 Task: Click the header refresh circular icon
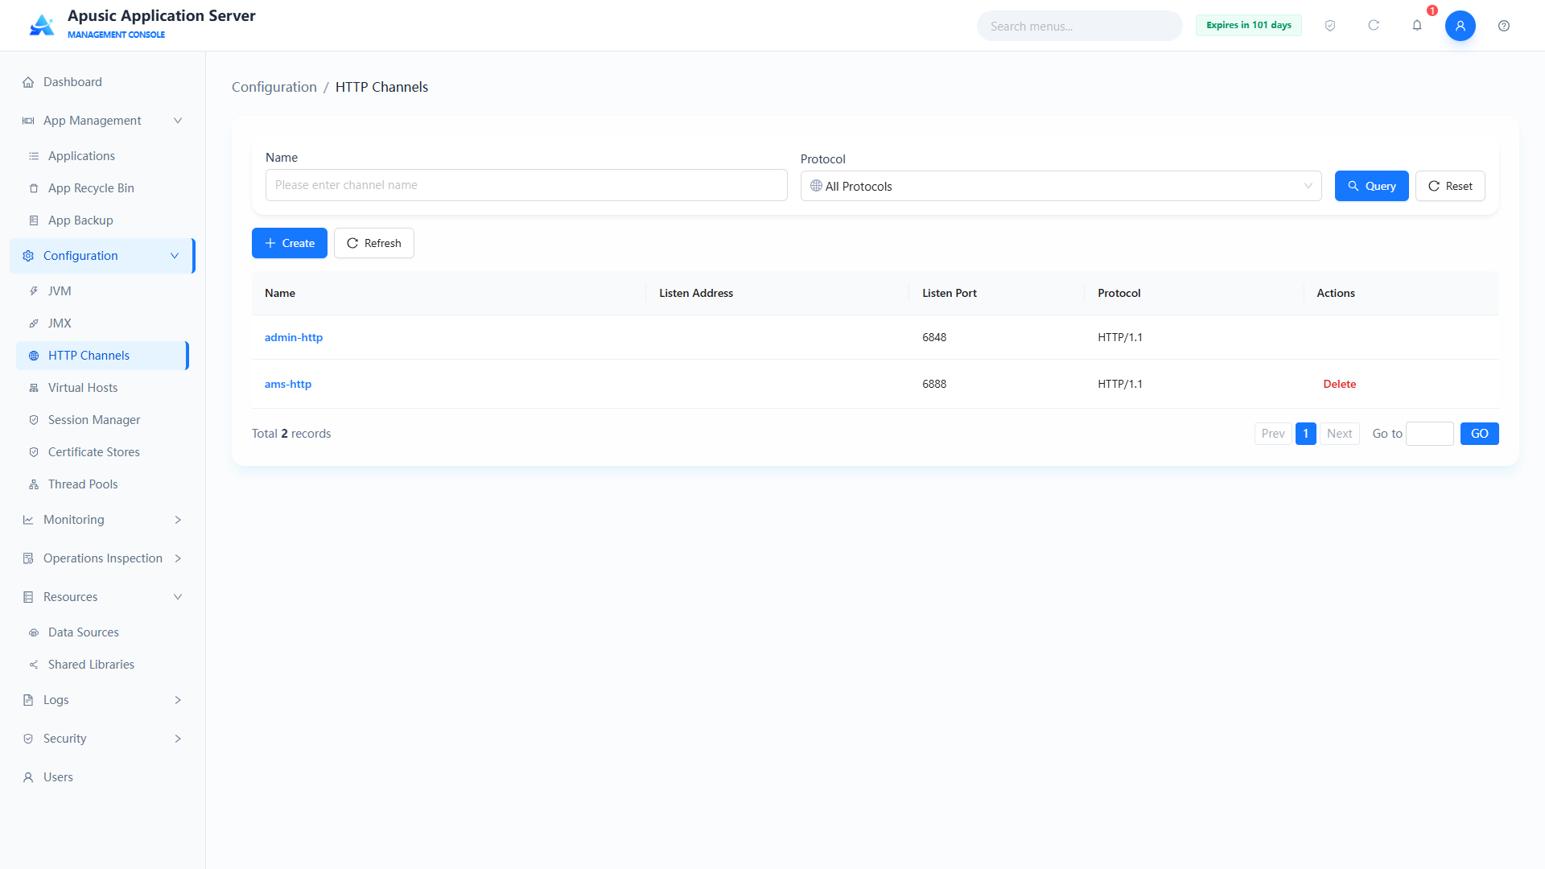[x=1374, y=26]
